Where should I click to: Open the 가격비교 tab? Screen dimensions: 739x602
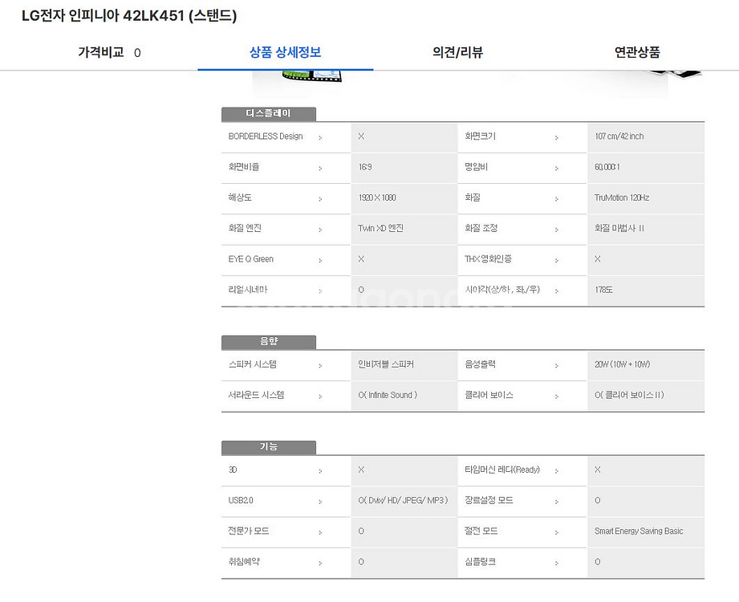tap(109, 53)
